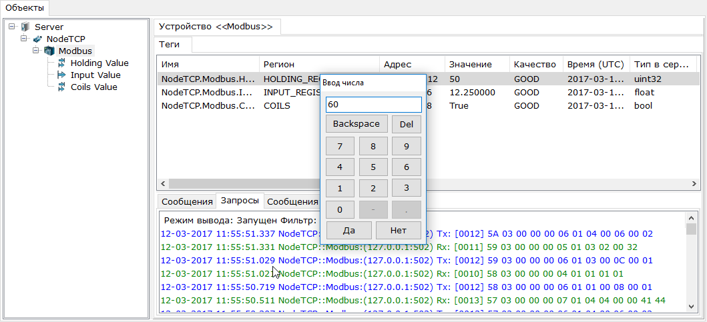This screenshot has width=707, height=322.
Task: Collapse the Server tree node
Action: [x=13, y=27]
